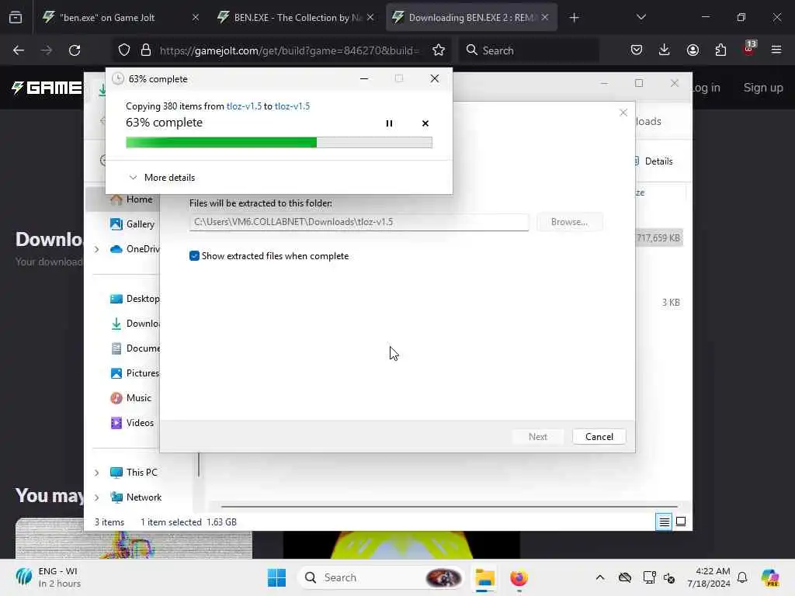Select This PC in sidebar
Image resolution: width=795 pixels, height=596 pixels.
[134, 473]
